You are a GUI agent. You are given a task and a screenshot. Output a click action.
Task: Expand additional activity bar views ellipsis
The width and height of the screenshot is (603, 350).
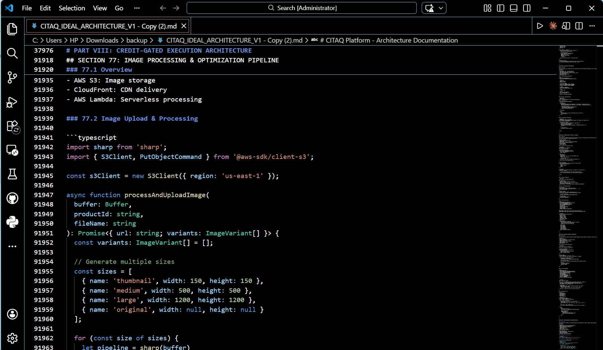[x=12, y=246]
